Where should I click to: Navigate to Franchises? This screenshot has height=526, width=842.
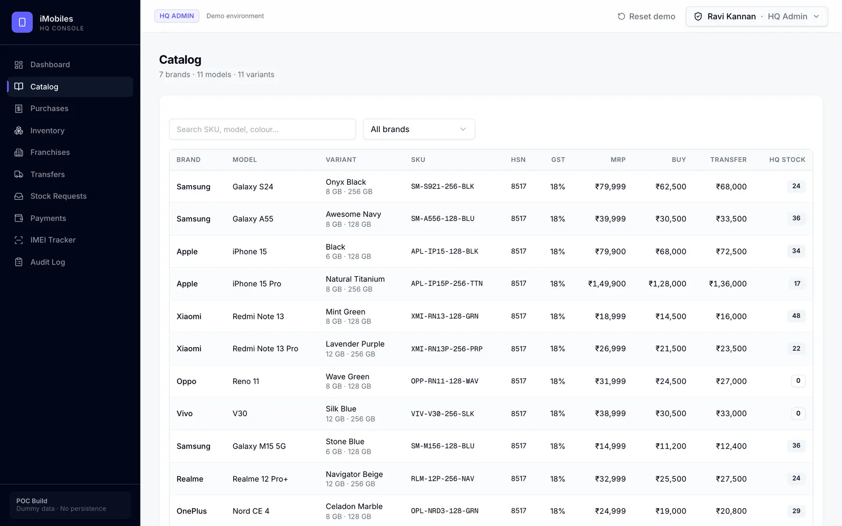tap(70, 153)
